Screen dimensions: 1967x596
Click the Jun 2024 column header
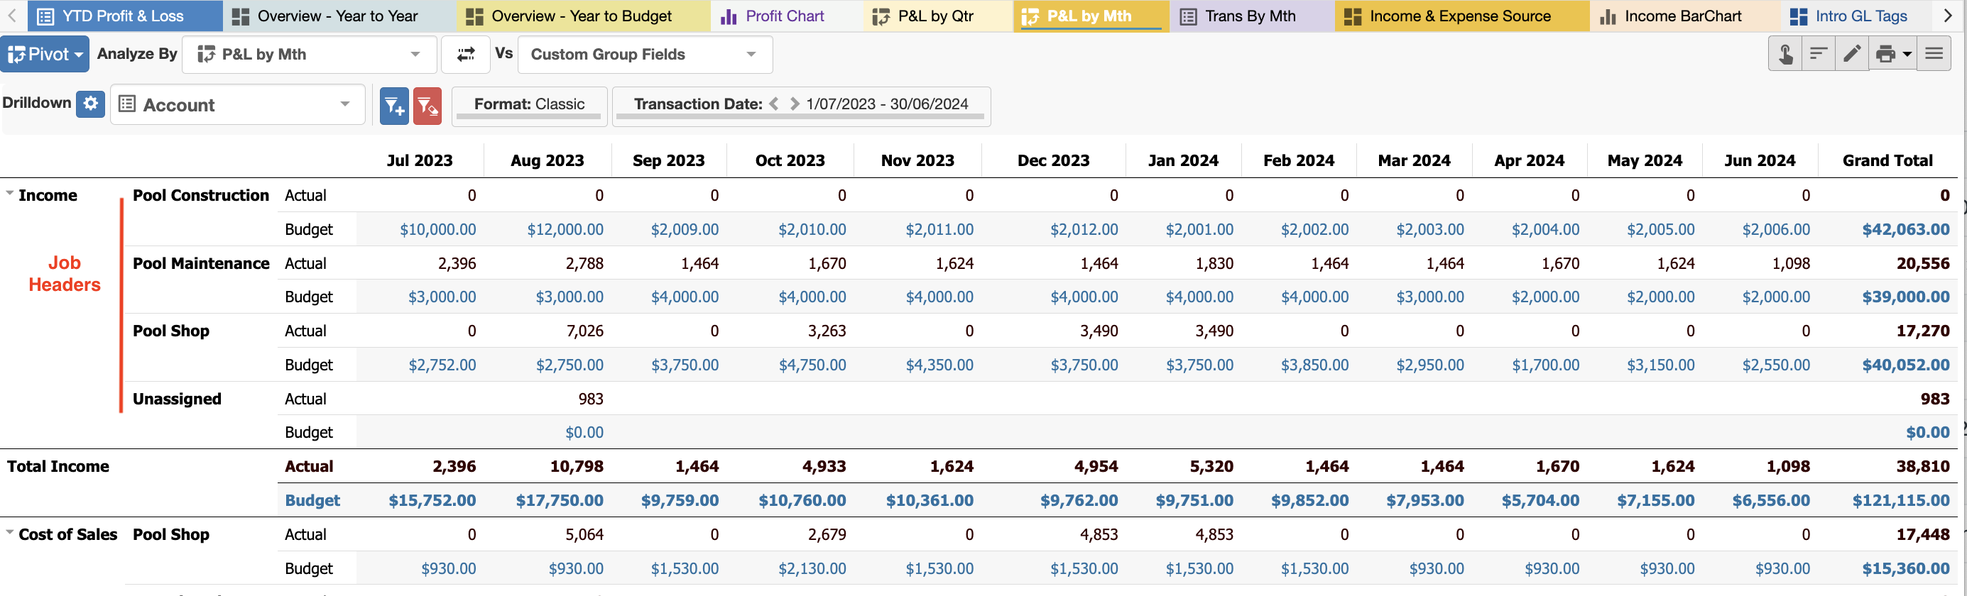(x=1760, y=161)
